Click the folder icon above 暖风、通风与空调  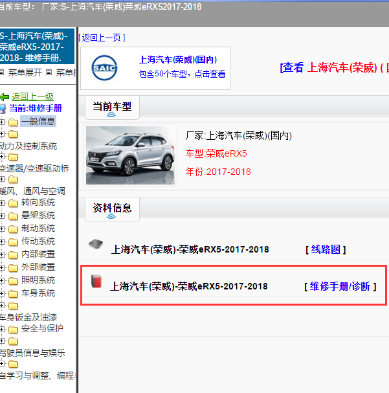(x=13, y=180)
